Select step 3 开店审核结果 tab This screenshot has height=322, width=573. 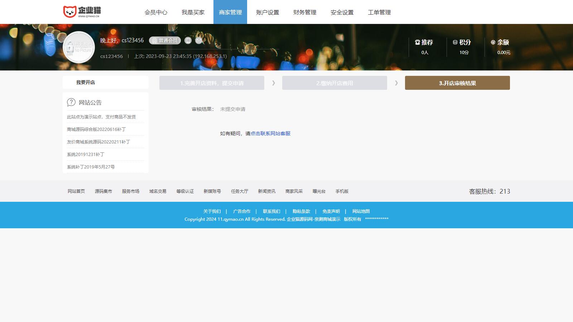457,83
